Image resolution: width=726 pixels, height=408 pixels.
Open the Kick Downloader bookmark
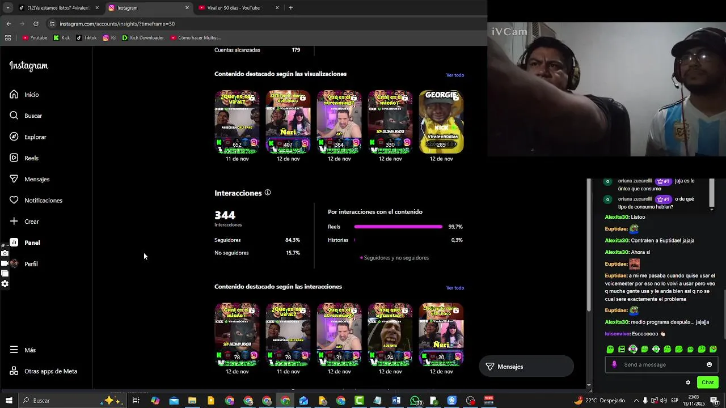143,38
